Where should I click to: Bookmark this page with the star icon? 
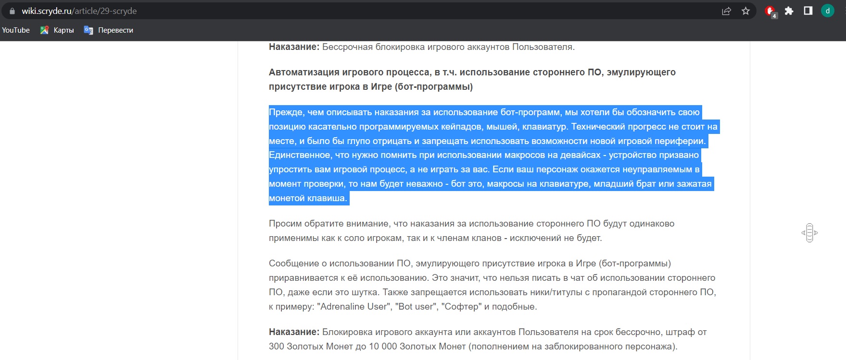[x=745, y=11]
